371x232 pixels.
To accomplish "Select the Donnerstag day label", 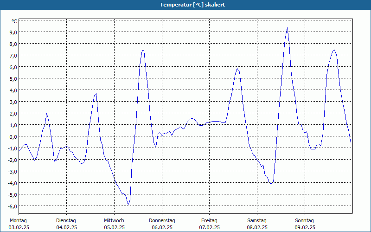I will [162, 221].
